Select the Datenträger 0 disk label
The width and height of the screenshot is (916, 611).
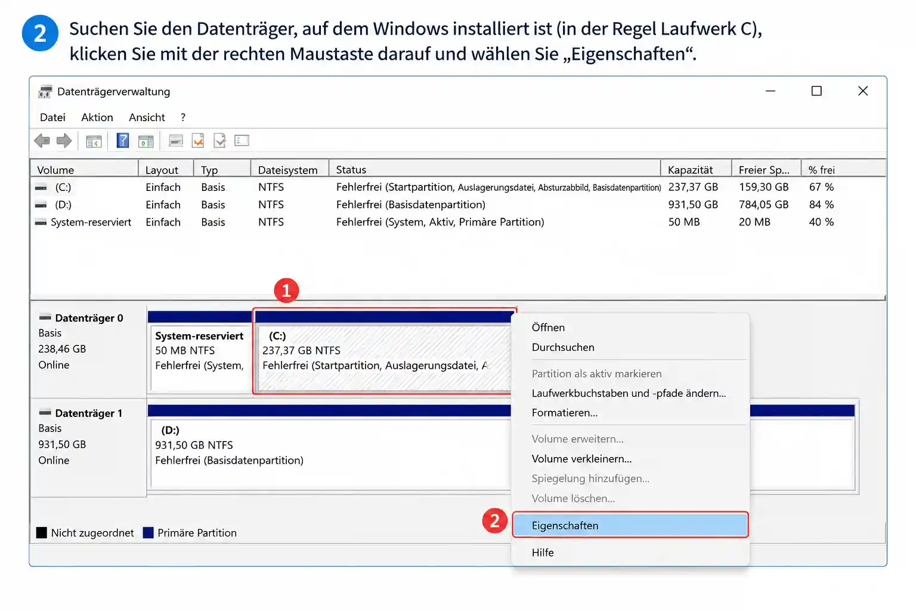pos(89,318)
